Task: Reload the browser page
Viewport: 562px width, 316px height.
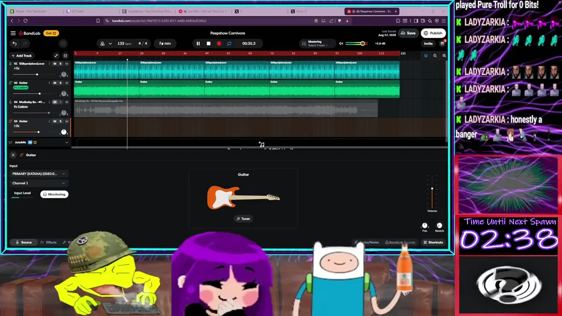Action: (25, 21)
